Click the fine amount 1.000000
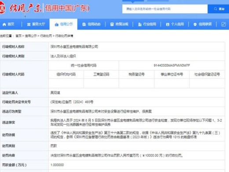Viewport: 229px width, 172px height. coord(57,165)
